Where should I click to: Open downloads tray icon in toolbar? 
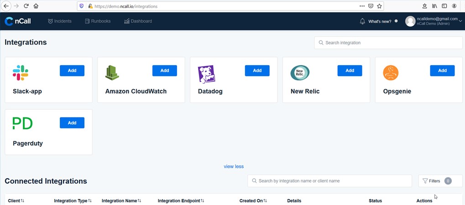[425, 6]
